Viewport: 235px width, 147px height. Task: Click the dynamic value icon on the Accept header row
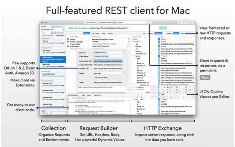pos(129,39)
